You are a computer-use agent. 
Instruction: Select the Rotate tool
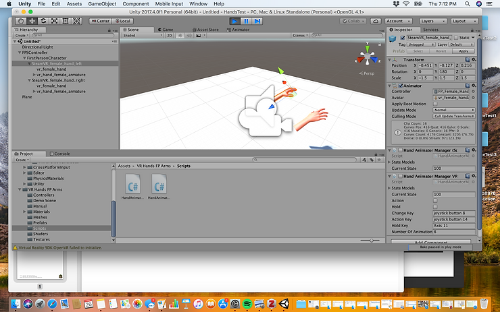pos(43,21)
